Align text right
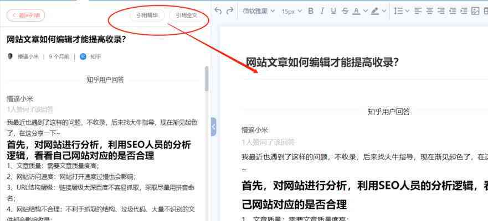488x221 pixels. 441,11
